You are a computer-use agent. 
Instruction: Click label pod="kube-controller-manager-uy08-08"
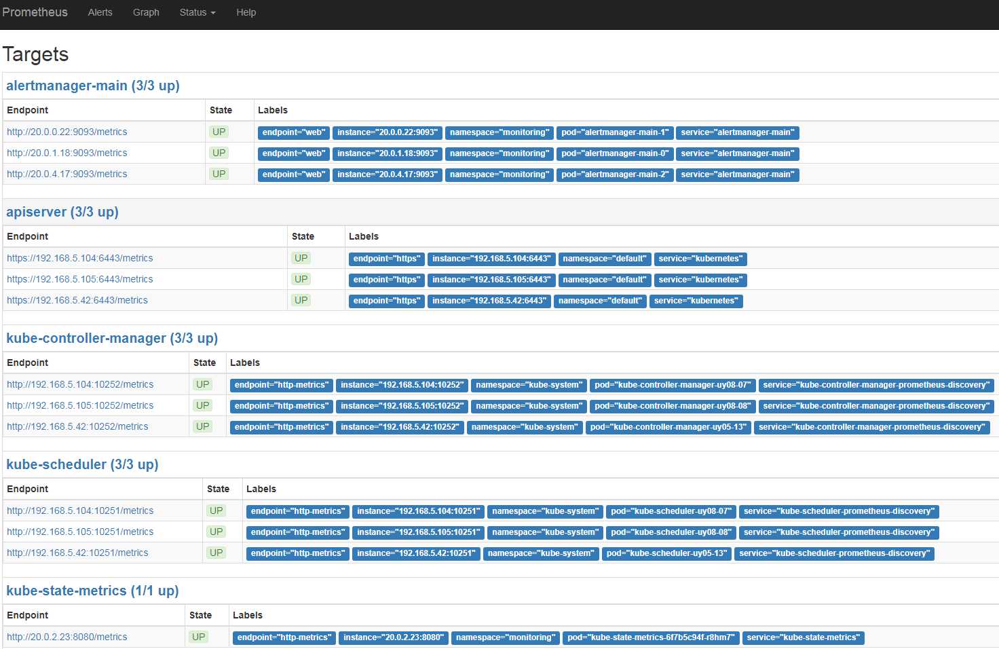tap(673, 406)
